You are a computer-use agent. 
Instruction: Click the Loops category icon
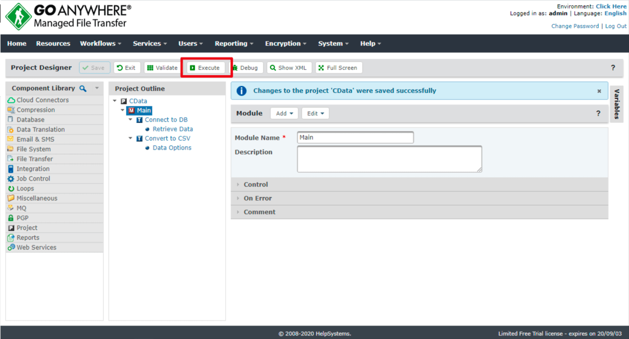(11, 188)
